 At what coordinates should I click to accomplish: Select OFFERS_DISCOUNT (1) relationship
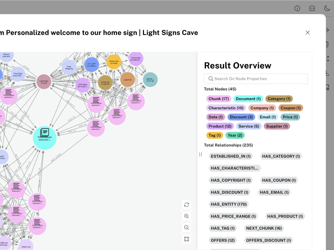pyautogui.click(x=269, y=240)
